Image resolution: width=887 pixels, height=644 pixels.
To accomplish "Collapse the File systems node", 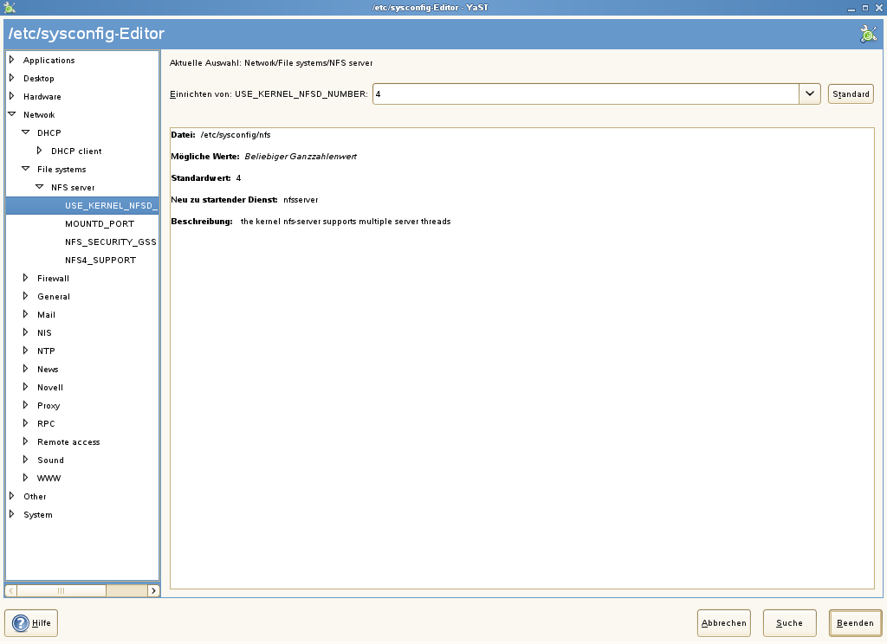I will [x=25, y=169].
